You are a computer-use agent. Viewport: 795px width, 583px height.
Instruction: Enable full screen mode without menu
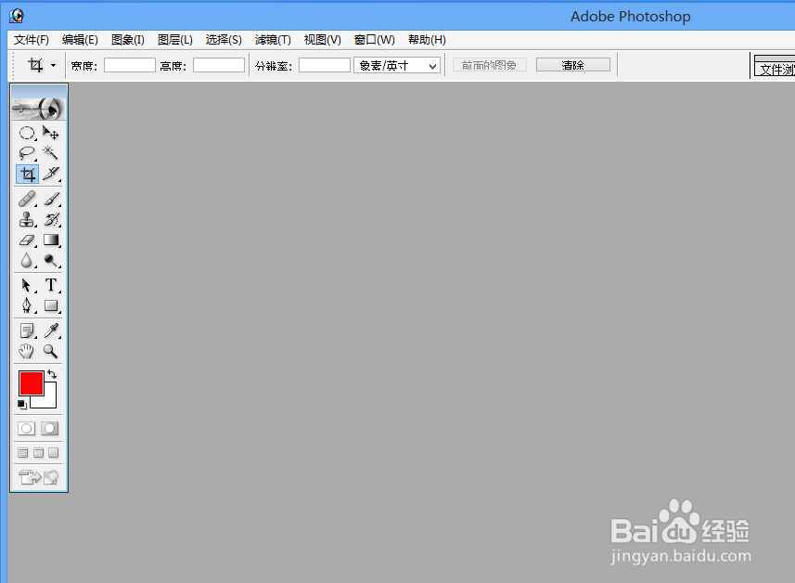click(53, 453)
